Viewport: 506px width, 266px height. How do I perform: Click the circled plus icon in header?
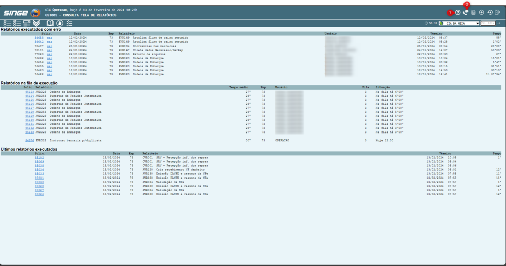point(482,12)
